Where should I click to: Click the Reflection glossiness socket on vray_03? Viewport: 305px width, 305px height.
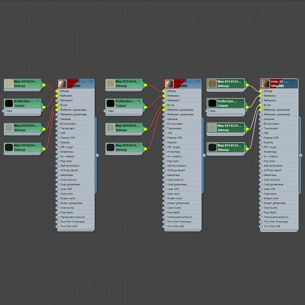pos(261,110)
